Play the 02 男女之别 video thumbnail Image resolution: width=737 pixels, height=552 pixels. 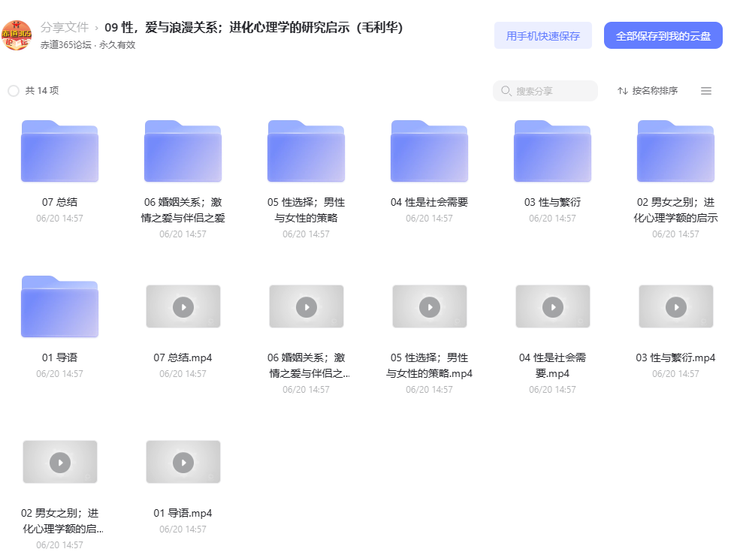coord(60,463)
